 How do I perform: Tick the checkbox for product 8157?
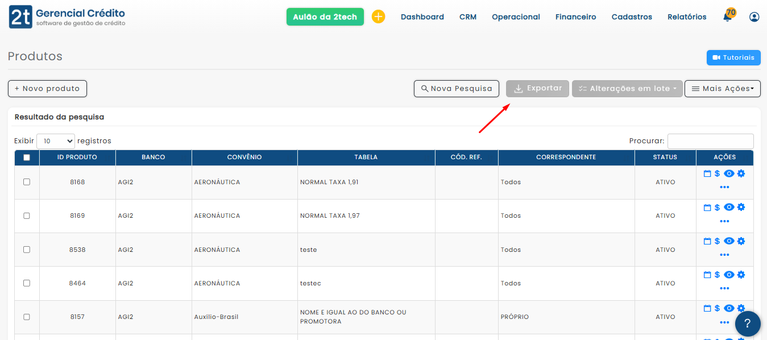(27, 317)
